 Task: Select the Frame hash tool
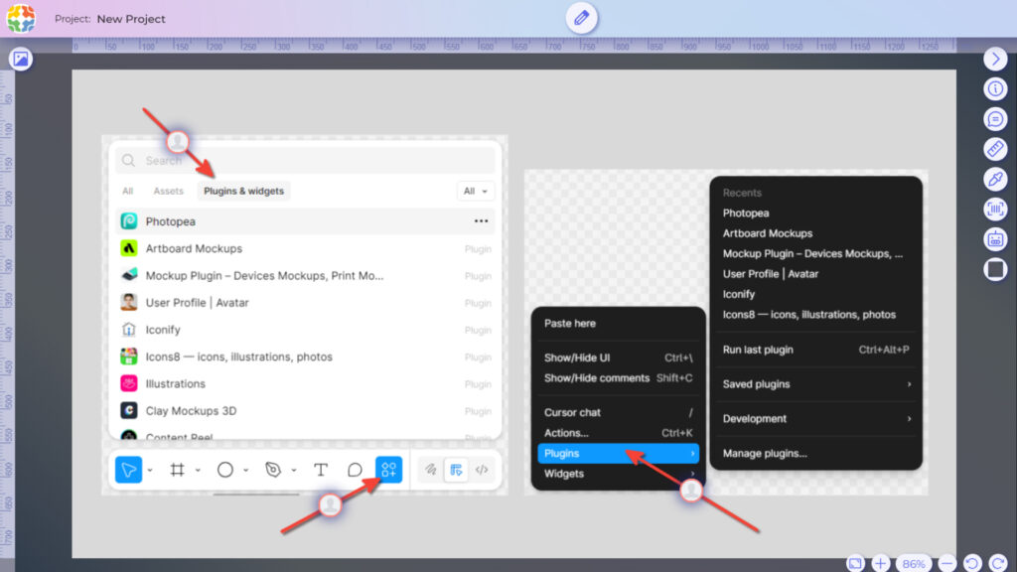pyautogui.click(x=177, y=470)
